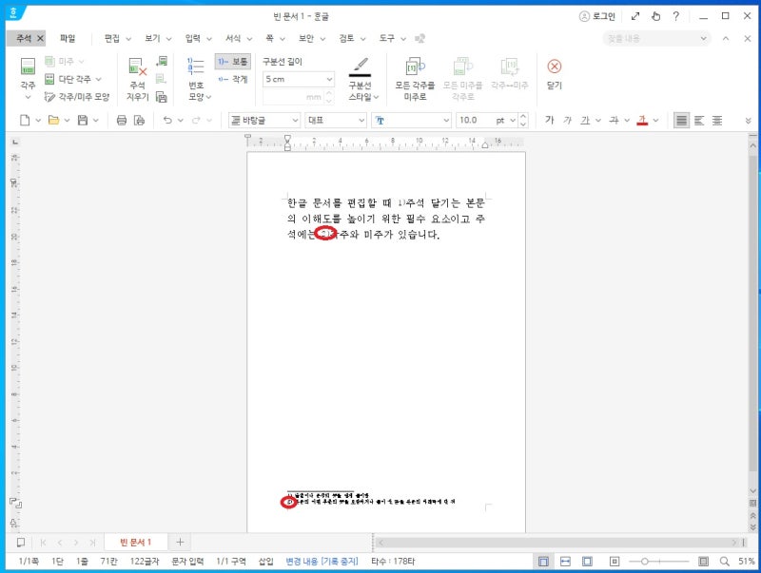
Task: Open the 보안 menu
Action: point(306,38)
